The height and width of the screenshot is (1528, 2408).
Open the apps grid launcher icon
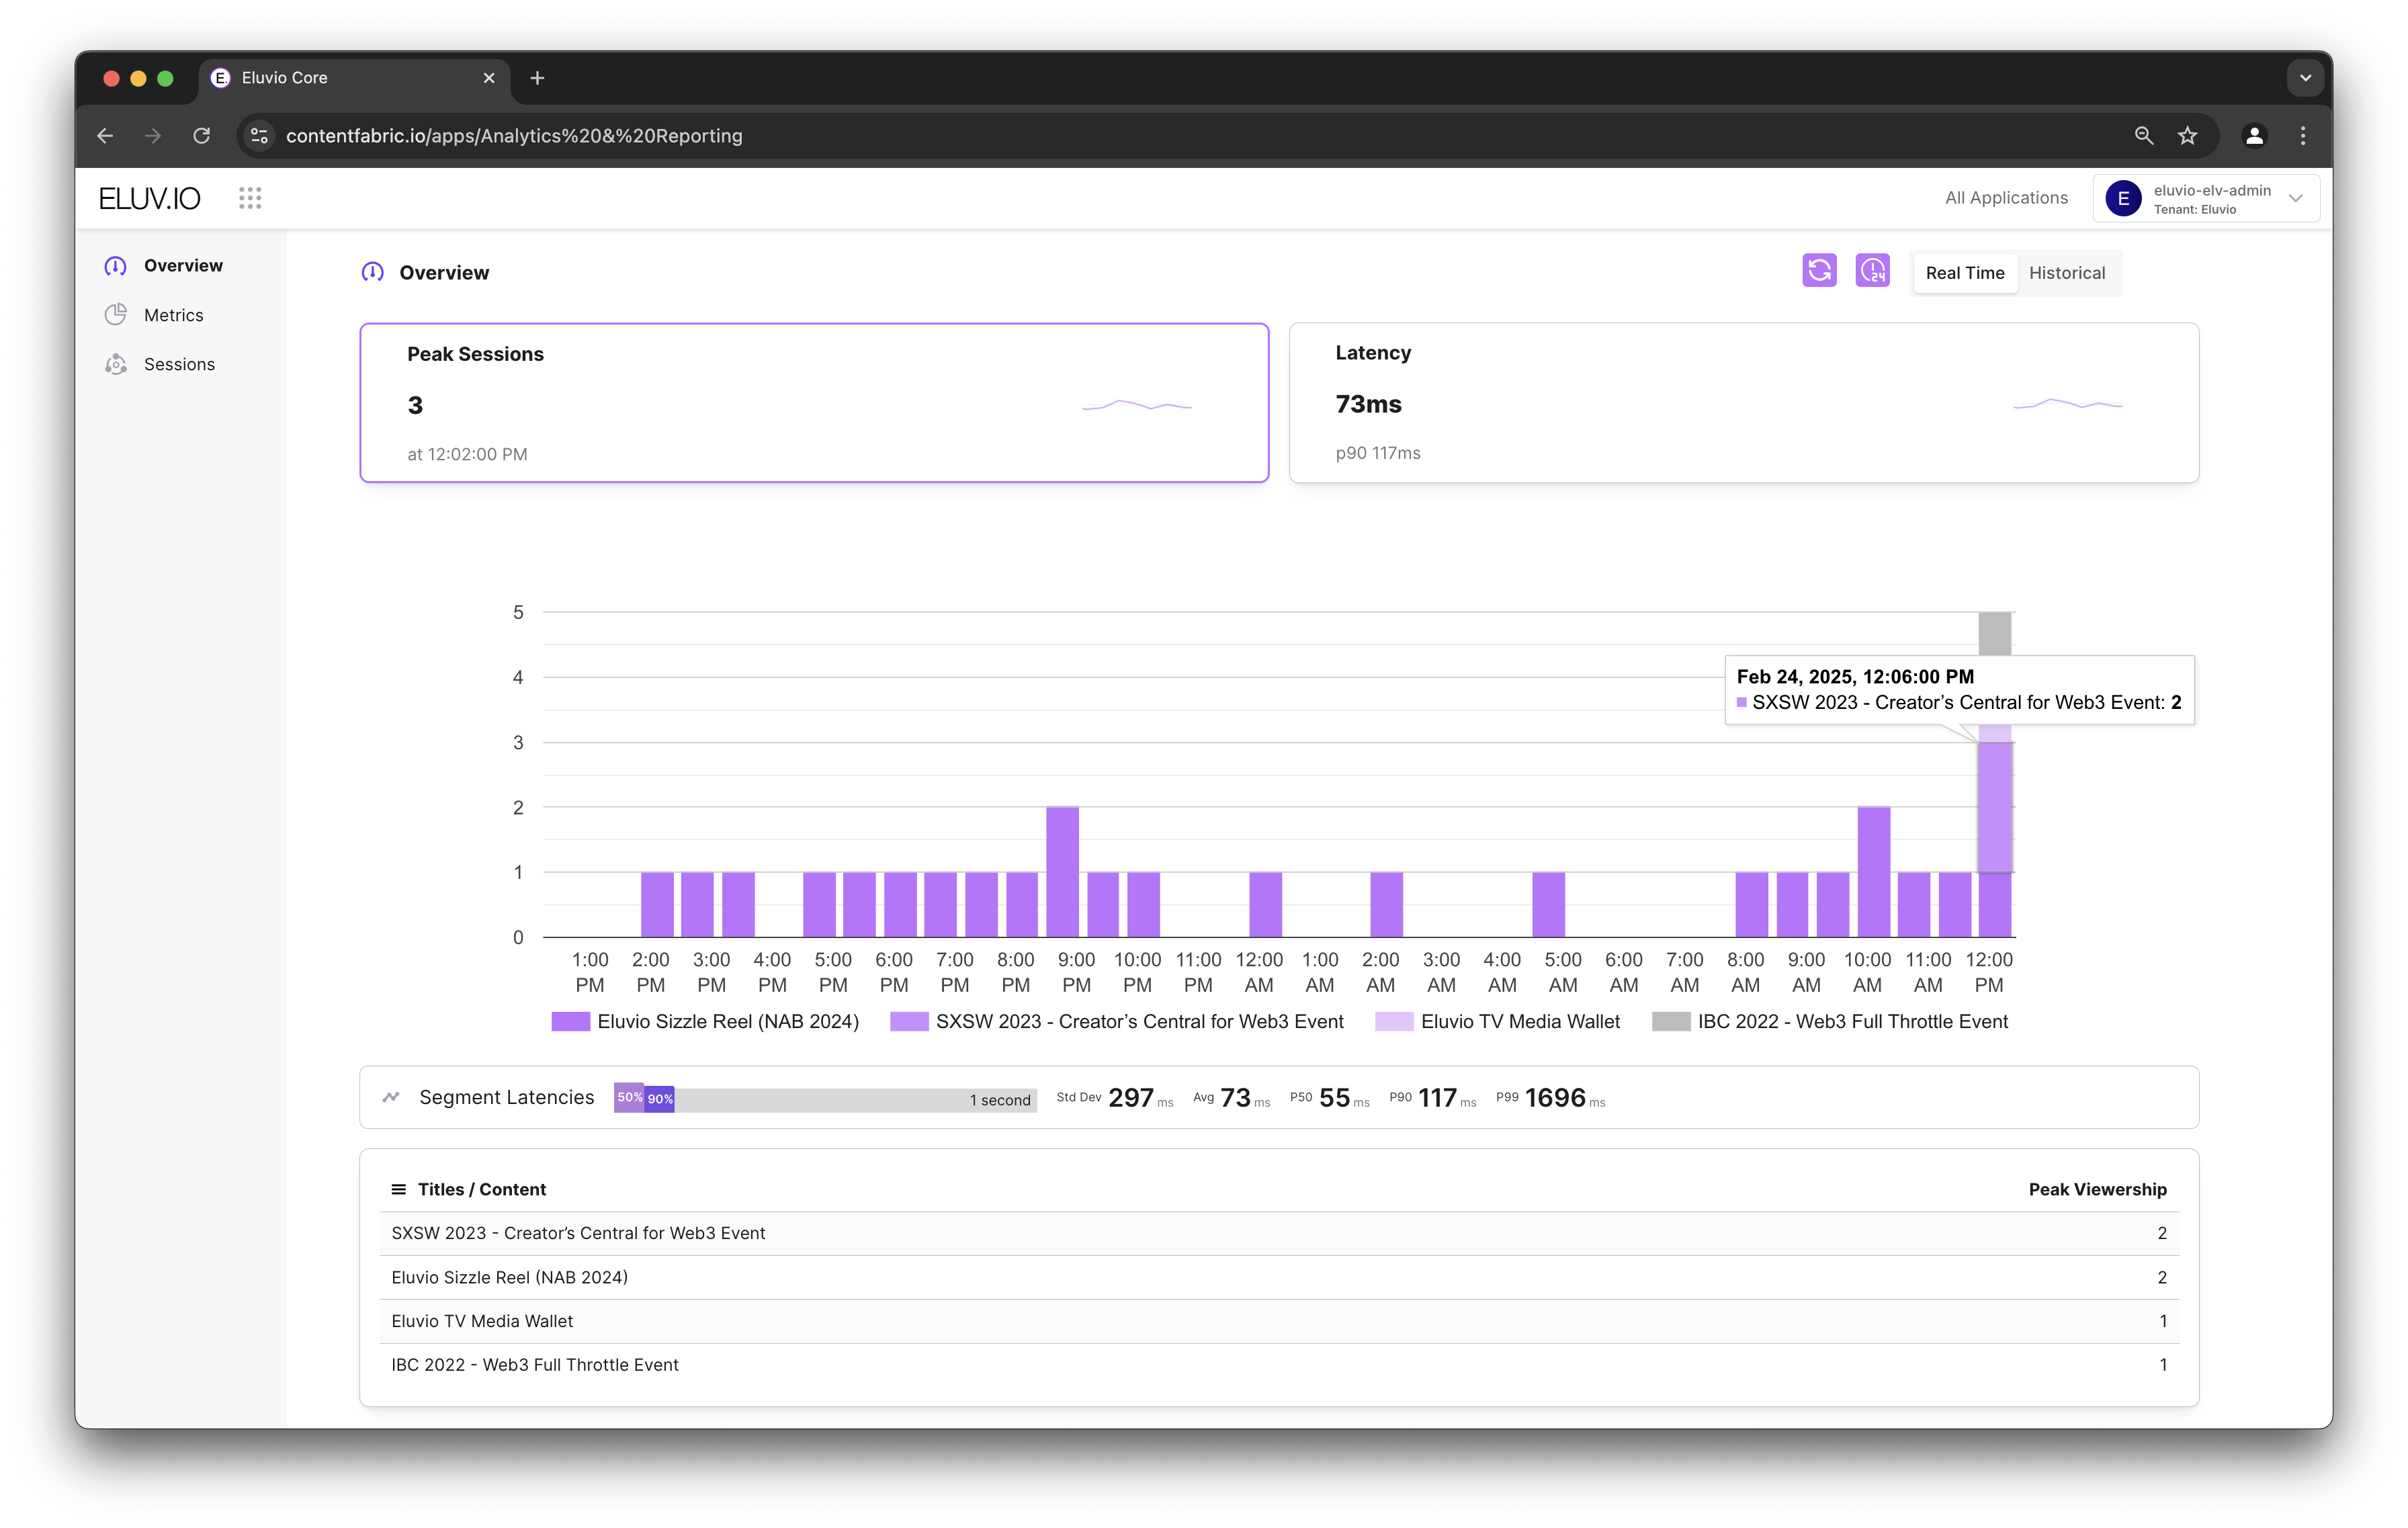point(250,198)
